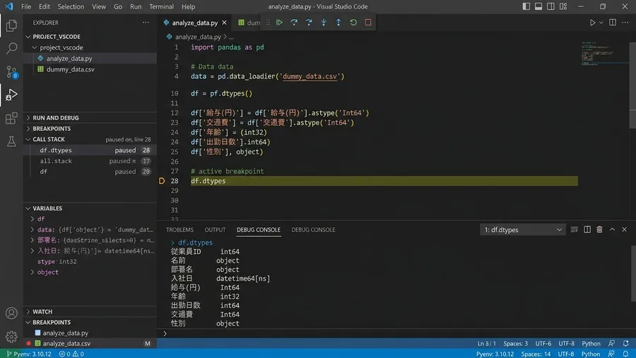Open the 1: df.dtypes console dropdown
This screenshot has height=358, width=636.
click(522, 230)
